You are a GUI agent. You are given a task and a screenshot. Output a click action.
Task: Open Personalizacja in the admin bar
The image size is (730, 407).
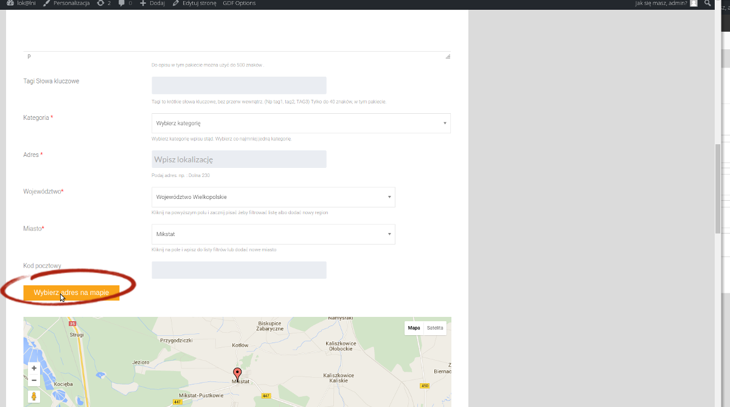click(x=66, y=3)
